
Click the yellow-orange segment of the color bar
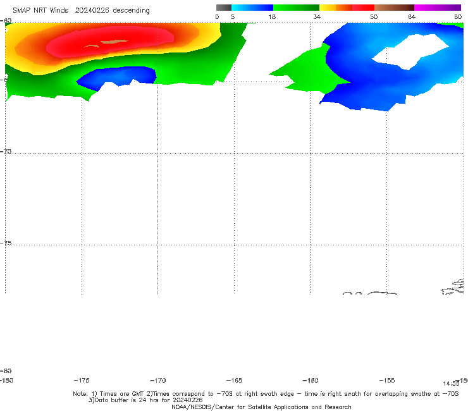pos(335,8)
